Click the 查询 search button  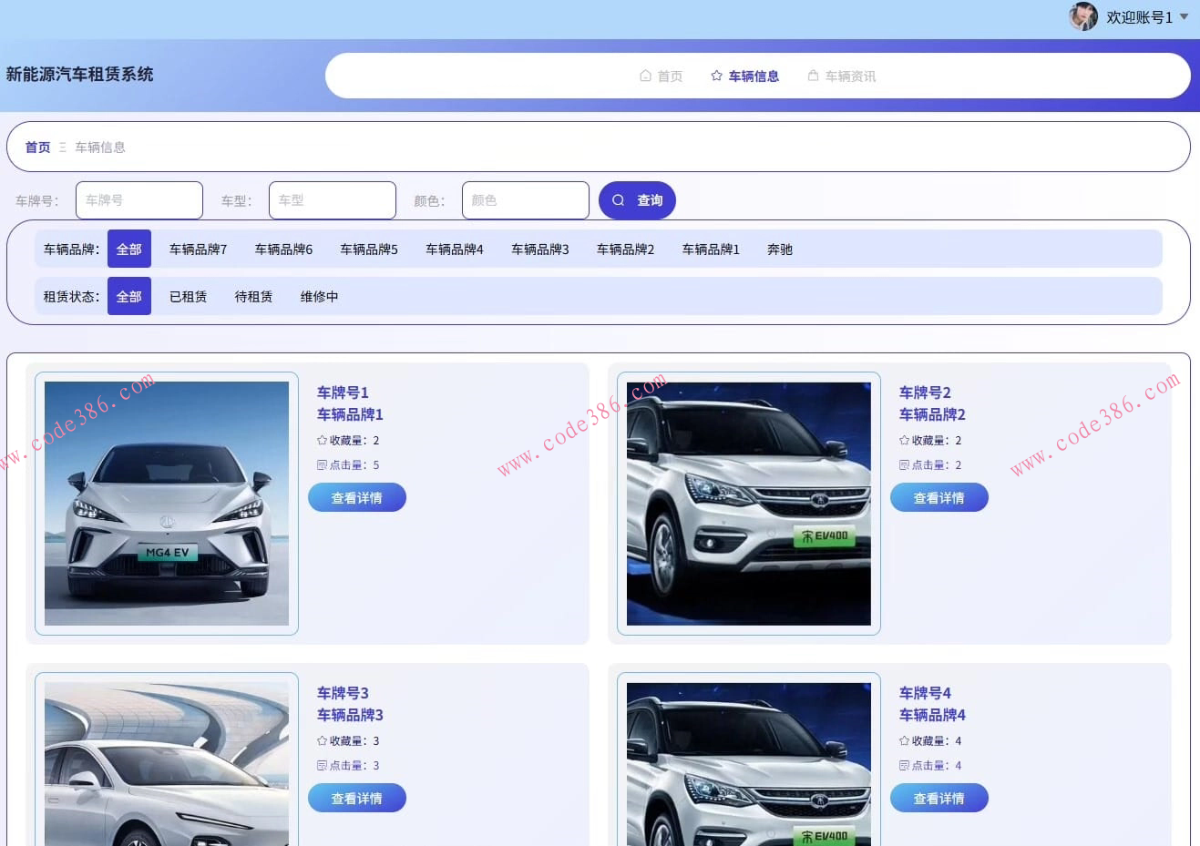637,200
